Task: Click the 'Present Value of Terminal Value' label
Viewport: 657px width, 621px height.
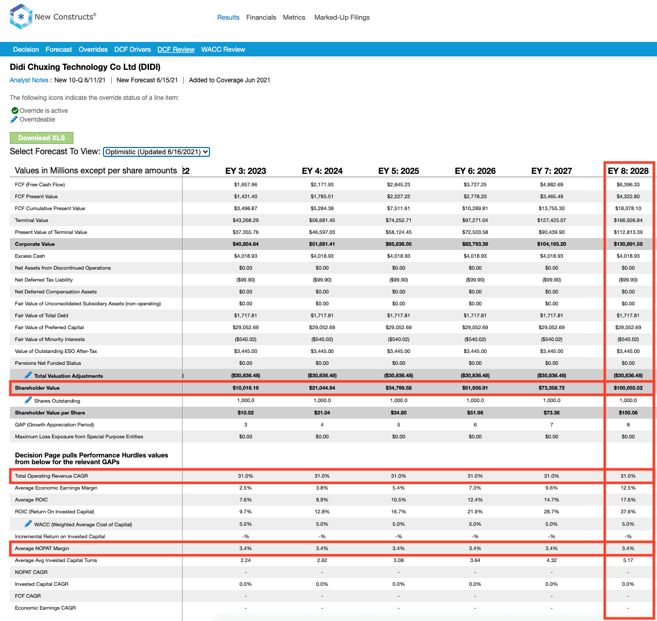Action: (51, 232)
